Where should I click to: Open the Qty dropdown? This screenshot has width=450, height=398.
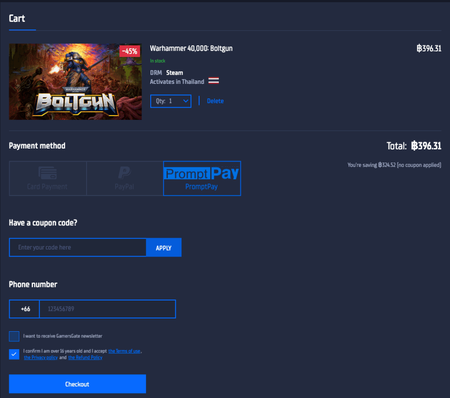coord(171,101)
